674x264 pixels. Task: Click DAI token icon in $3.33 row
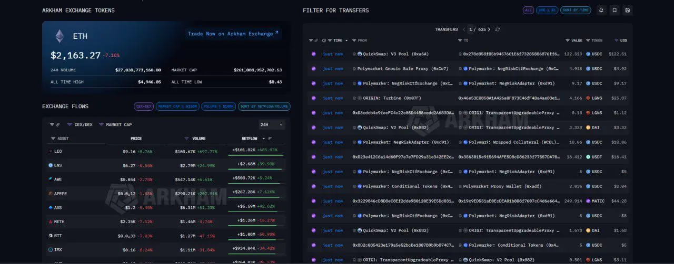(x=588, y=128)
